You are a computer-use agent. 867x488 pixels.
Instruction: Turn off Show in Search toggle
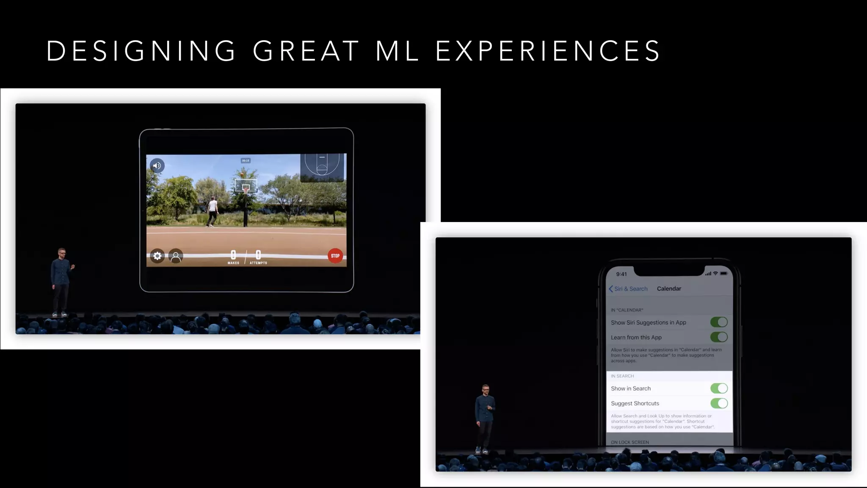(x=719, y=388)
